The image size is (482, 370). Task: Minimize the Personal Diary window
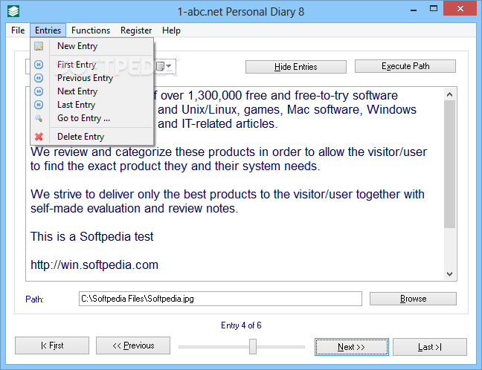coord(414,10)
